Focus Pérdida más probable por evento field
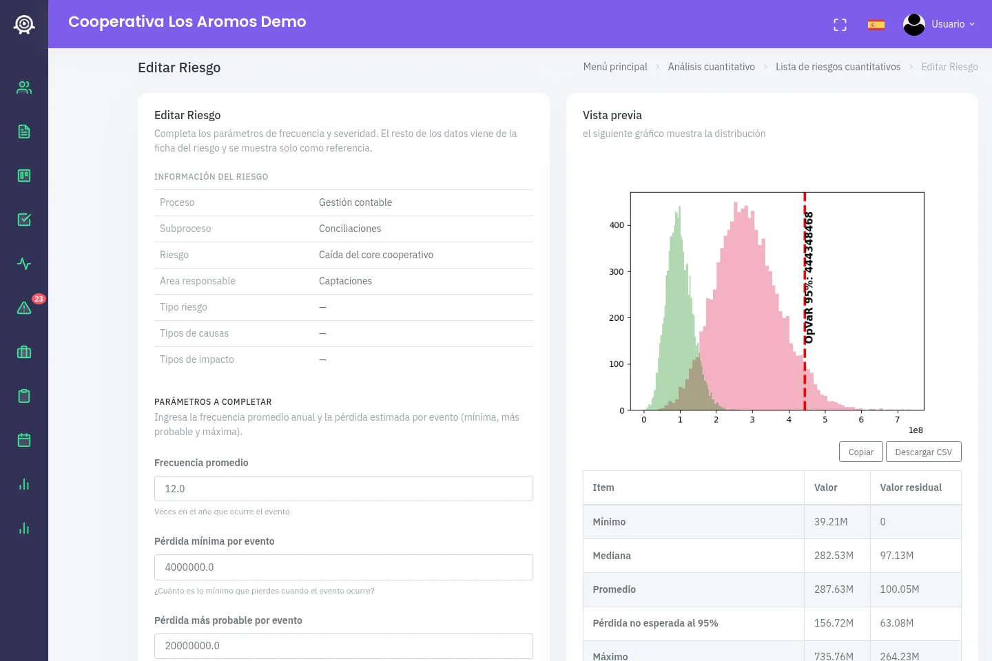The image size is (992, 661). (344, 646)
